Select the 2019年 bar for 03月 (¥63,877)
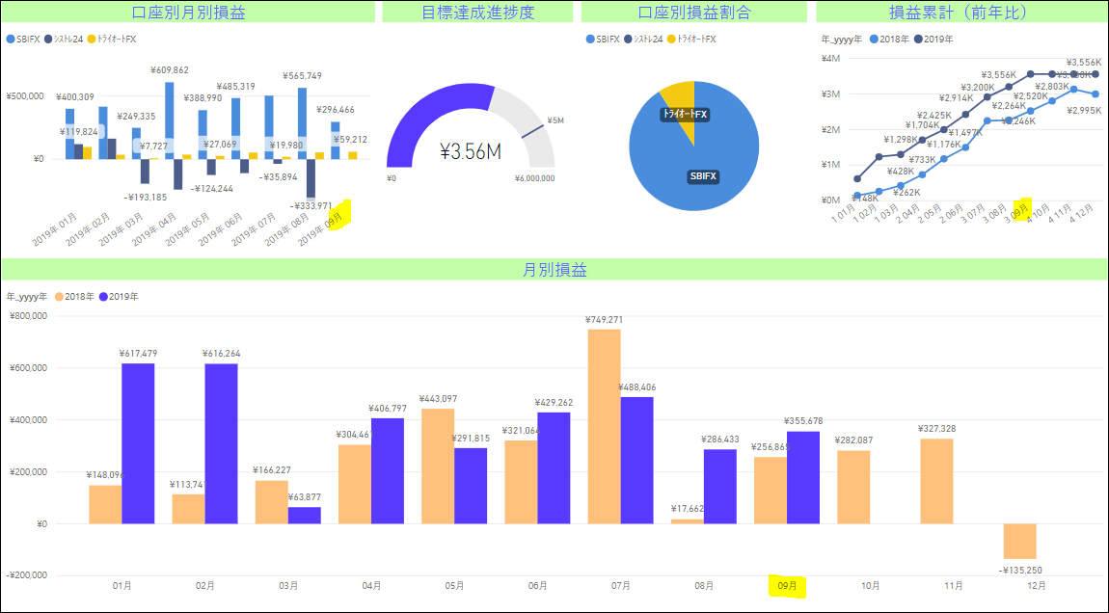The height and width of the screenshot is (613, 1109). (304, 516)
